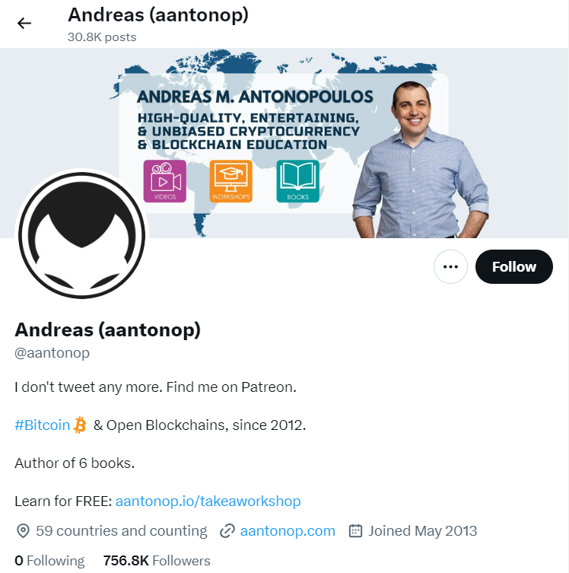
Task: Open the circular profile avatar picture
Action: (x=82, y=236)
